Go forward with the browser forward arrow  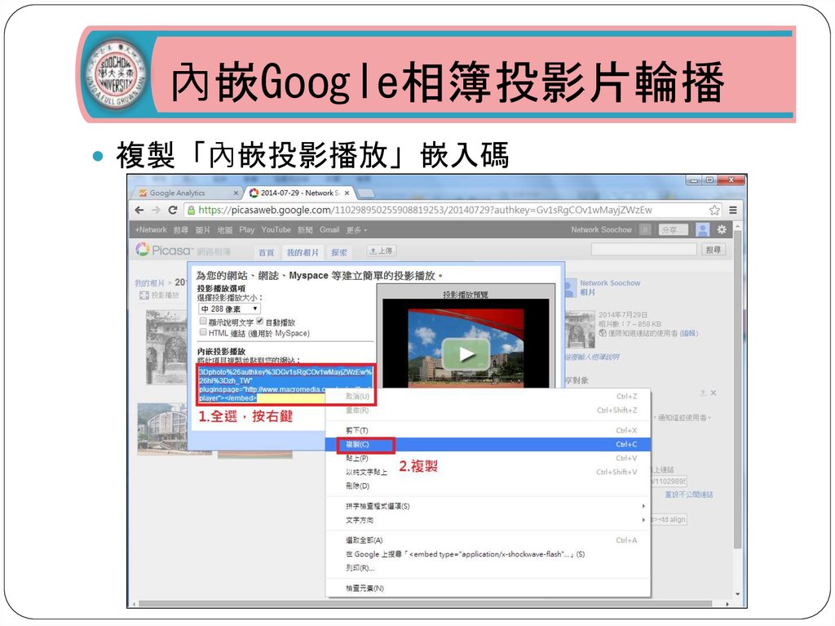[156, 210]
